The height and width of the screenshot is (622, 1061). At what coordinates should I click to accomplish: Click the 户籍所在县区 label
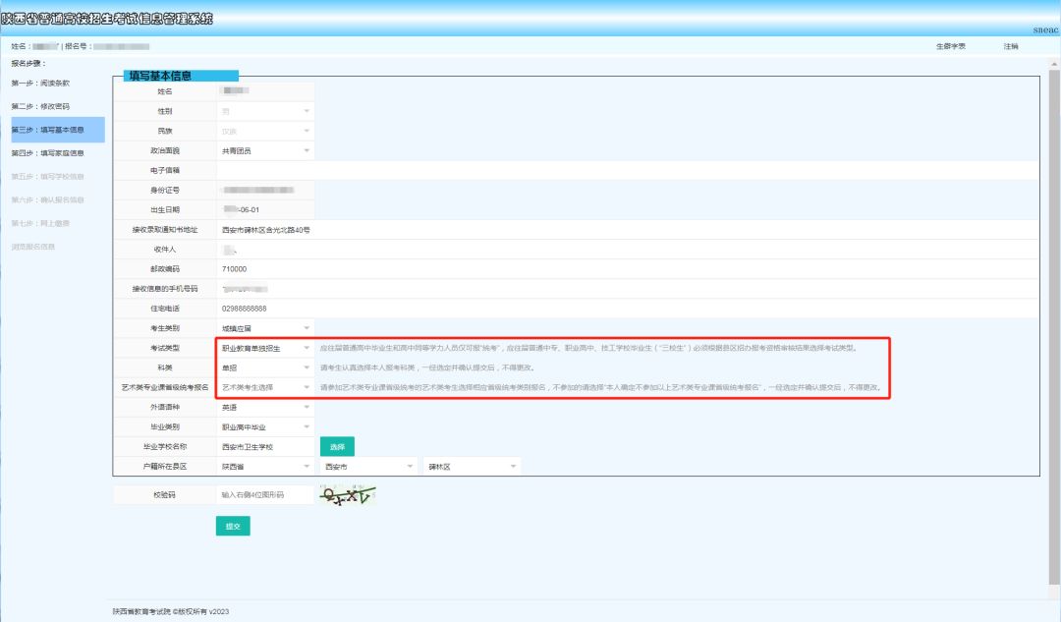tap(165, 467)
